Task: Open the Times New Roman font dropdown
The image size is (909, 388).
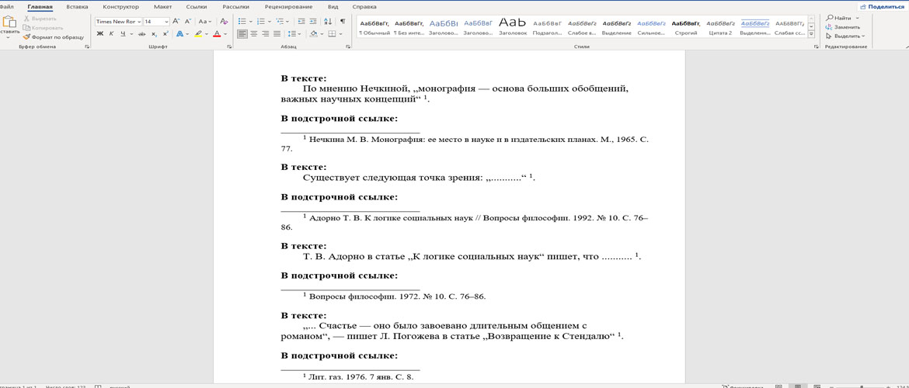Action: coord(119,22)
